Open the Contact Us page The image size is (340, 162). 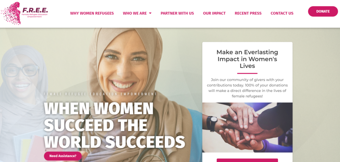(282, 13)
